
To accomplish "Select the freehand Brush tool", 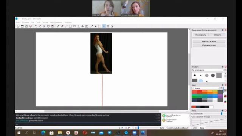I will point(58,26).
